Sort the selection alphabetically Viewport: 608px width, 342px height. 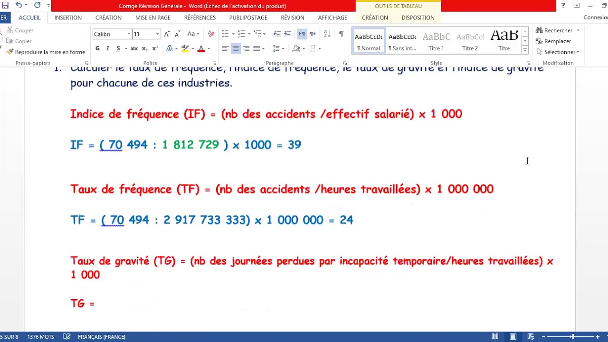327,34
